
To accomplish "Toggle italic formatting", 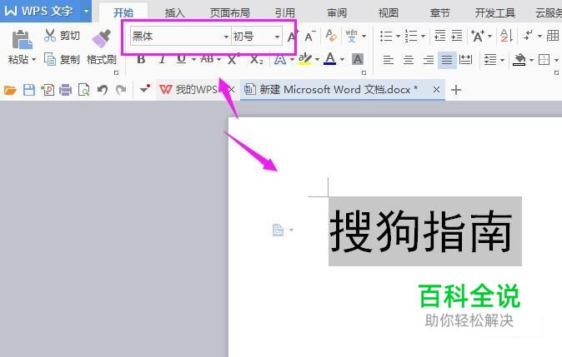I will coord(162,59).
